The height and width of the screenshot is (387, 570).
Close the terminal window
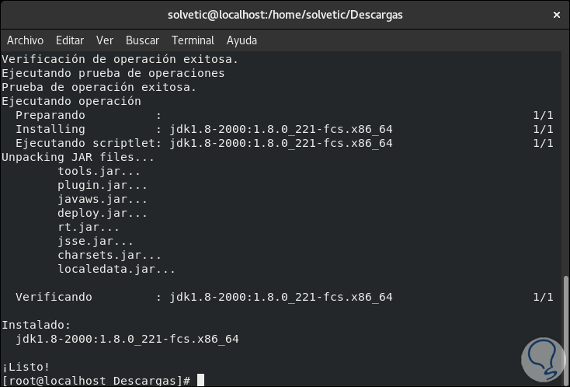[556, 15]
